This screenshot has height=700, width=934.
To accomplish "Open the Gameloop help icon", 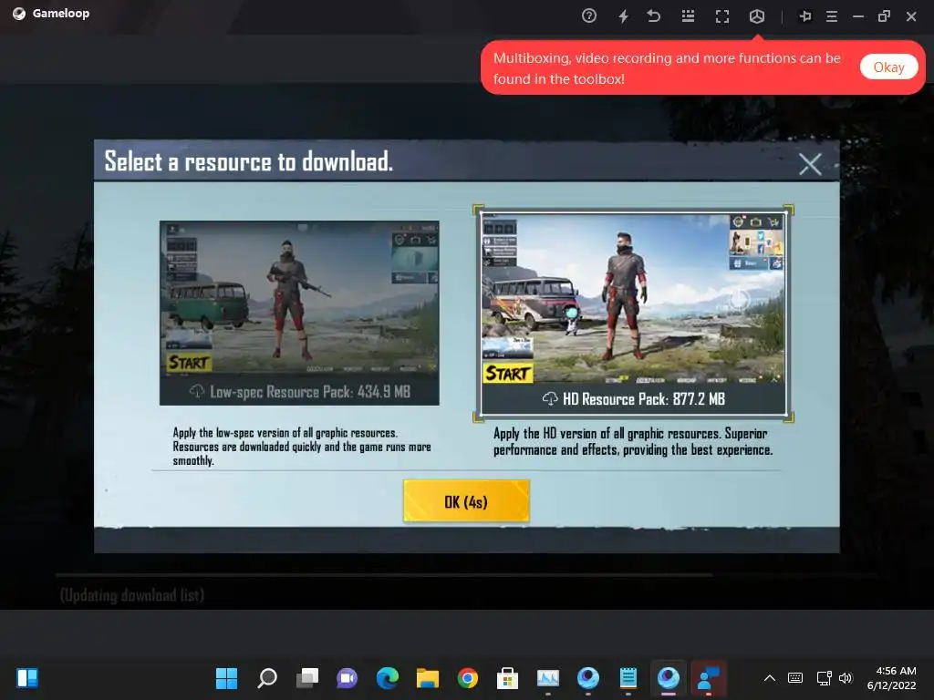I will (x=588, y=16).
